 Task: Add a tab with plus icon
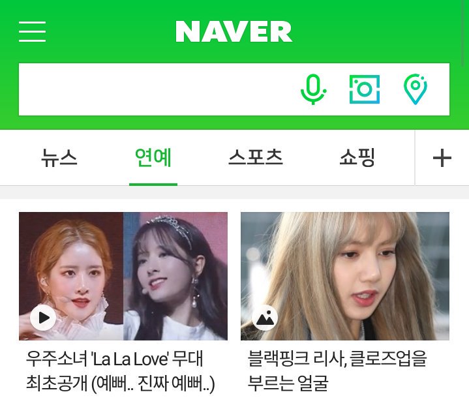tap(442, 158)
